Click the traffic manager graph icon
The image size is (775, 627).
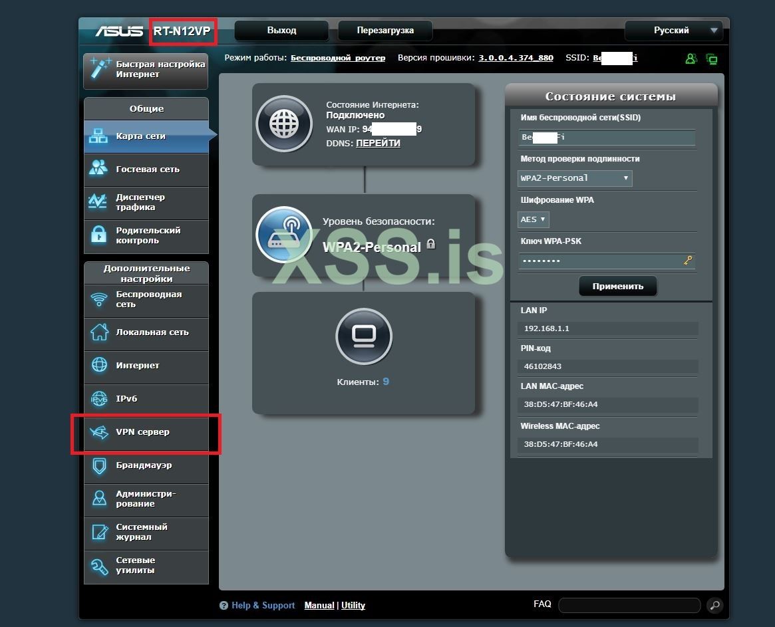pos(97,201)
